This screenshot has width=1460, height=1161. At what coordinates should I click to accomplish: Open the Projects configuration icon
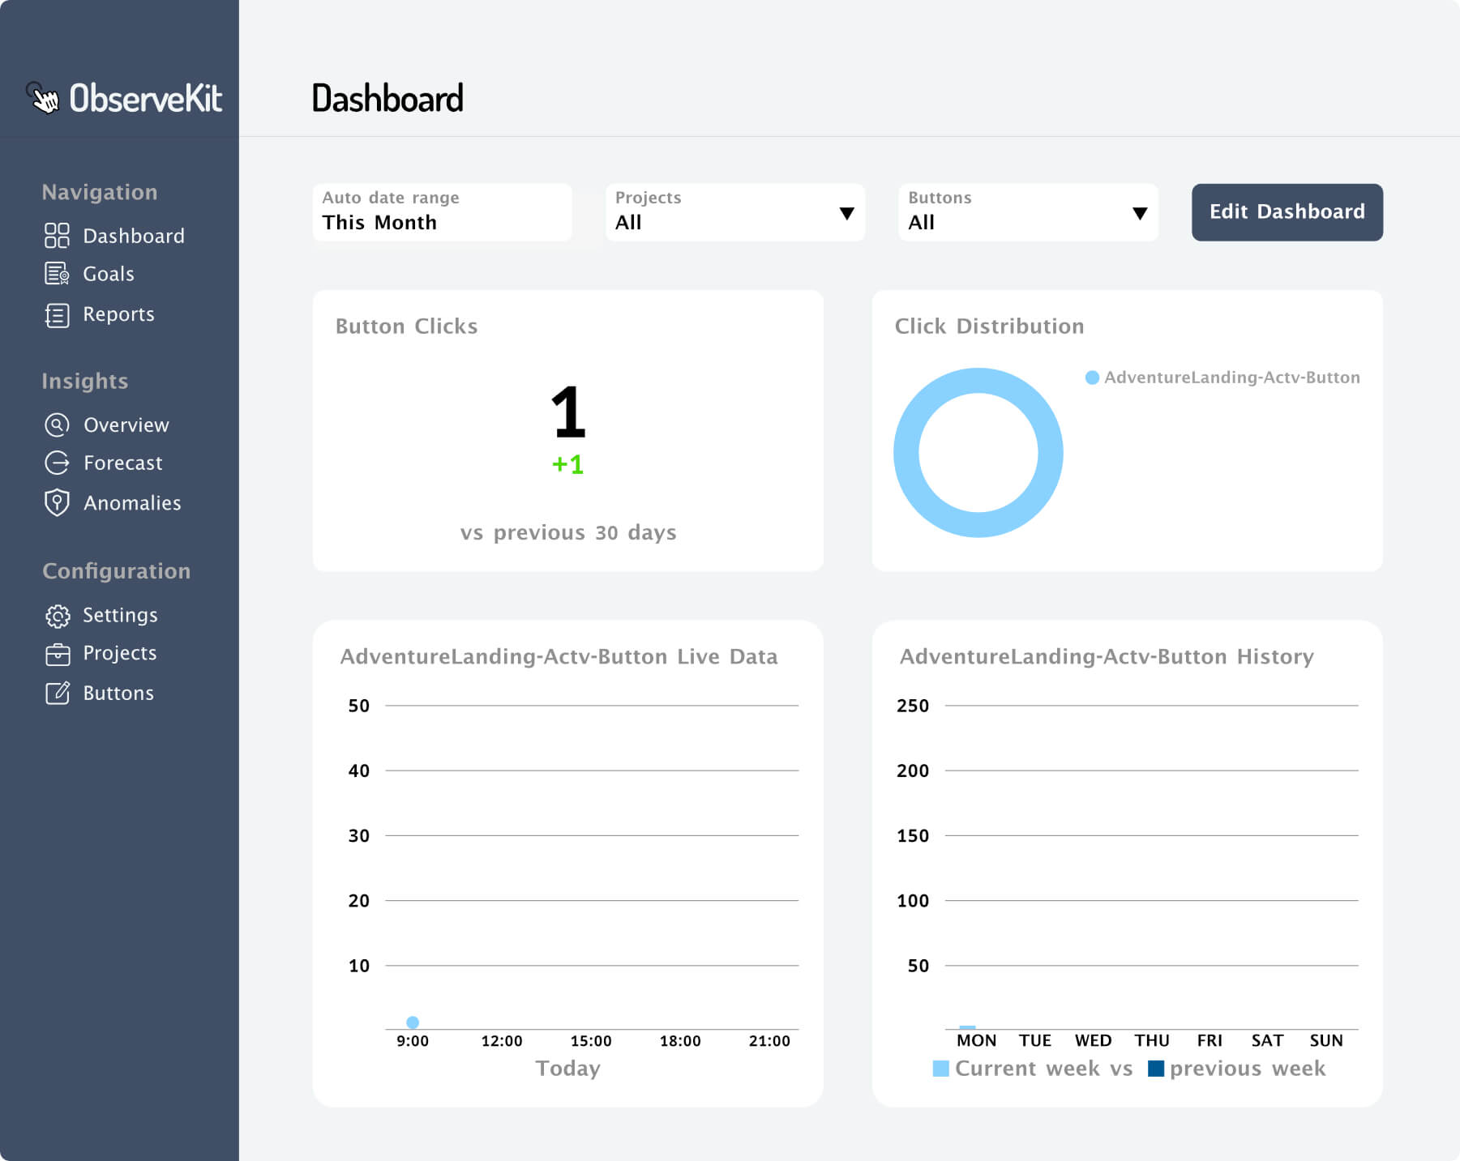pyautogui.click(x=58, y=654)
